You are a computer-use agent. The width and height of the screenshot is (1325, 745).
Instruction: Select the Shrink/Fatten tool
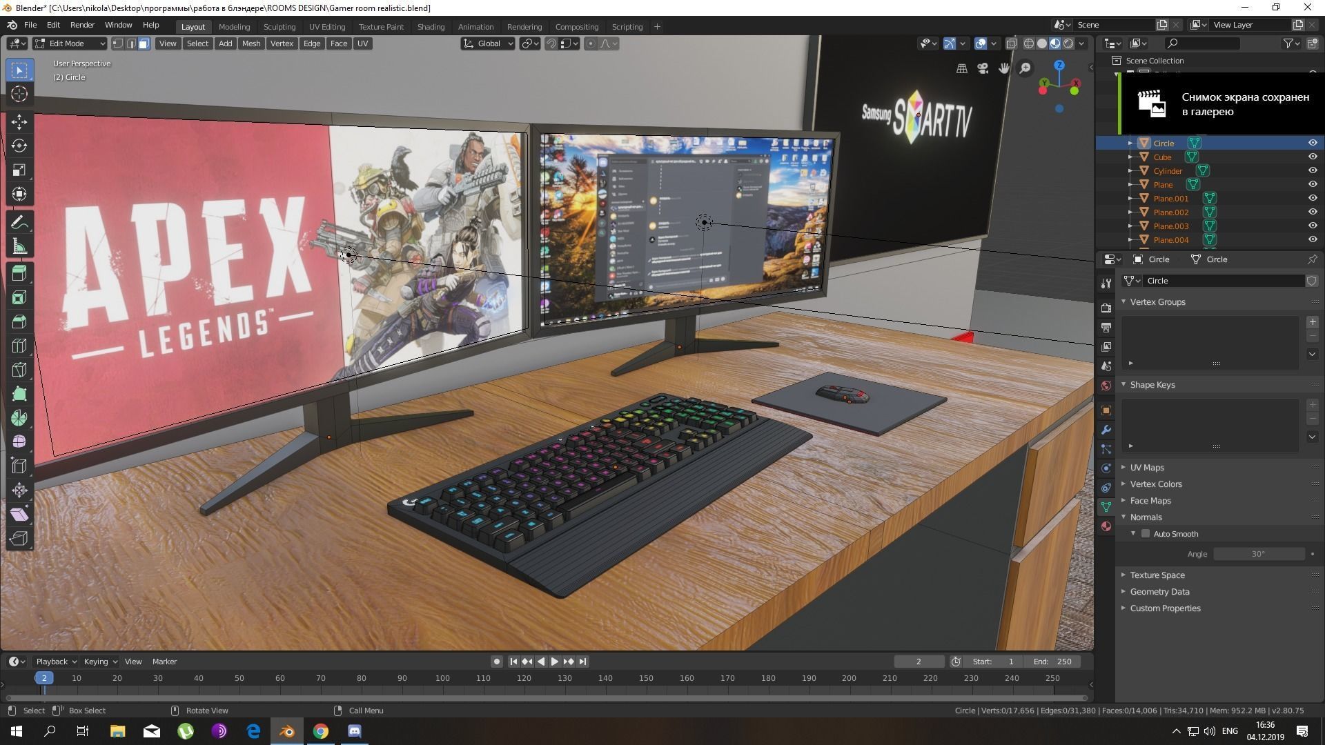click(19, 490)
